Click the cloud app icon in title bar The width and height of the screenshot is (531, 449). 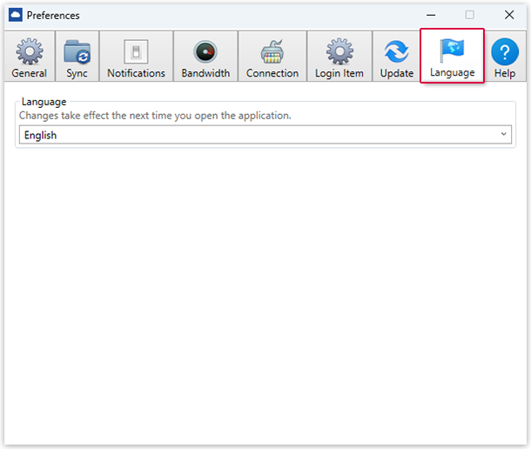point(15,15)
